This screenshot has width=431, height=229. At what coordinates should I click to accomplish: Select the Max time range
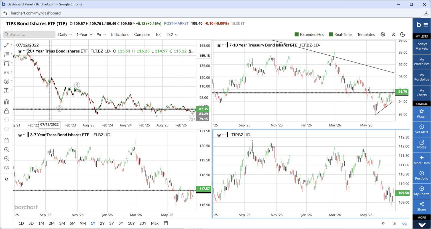pos(155,223)
